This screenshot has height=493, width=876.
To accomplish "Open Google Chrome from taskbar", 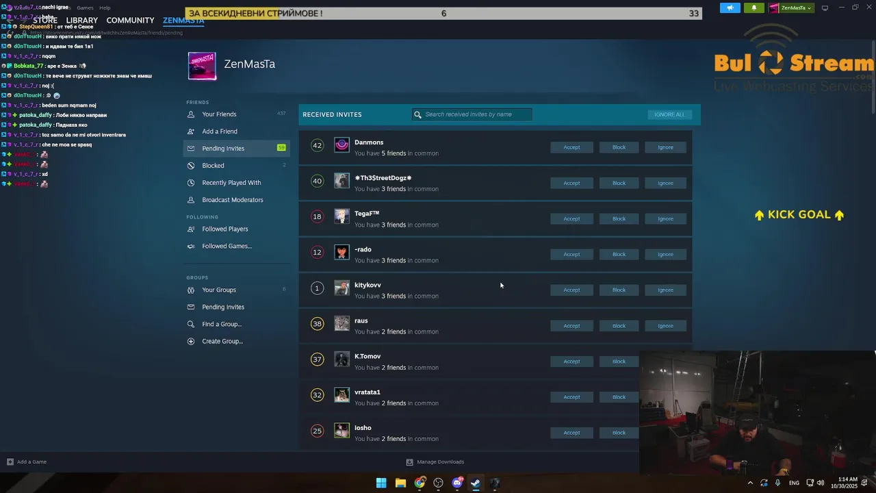I will pyautogui.click(x=420, y=483).
